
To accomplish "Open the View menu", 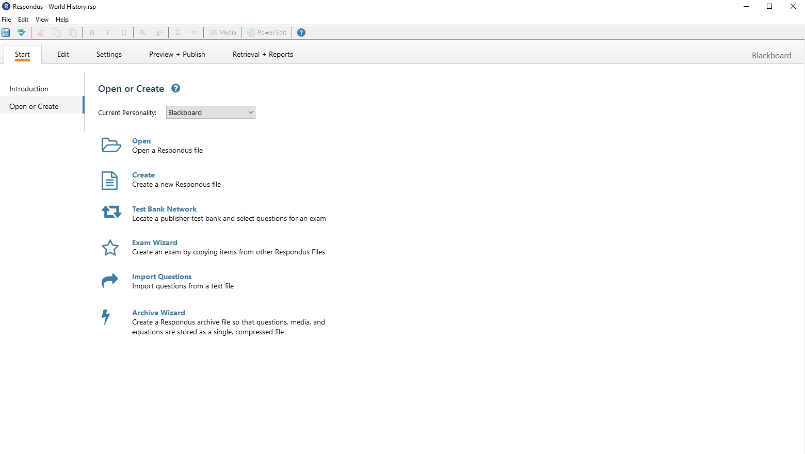I will point(42,20).
